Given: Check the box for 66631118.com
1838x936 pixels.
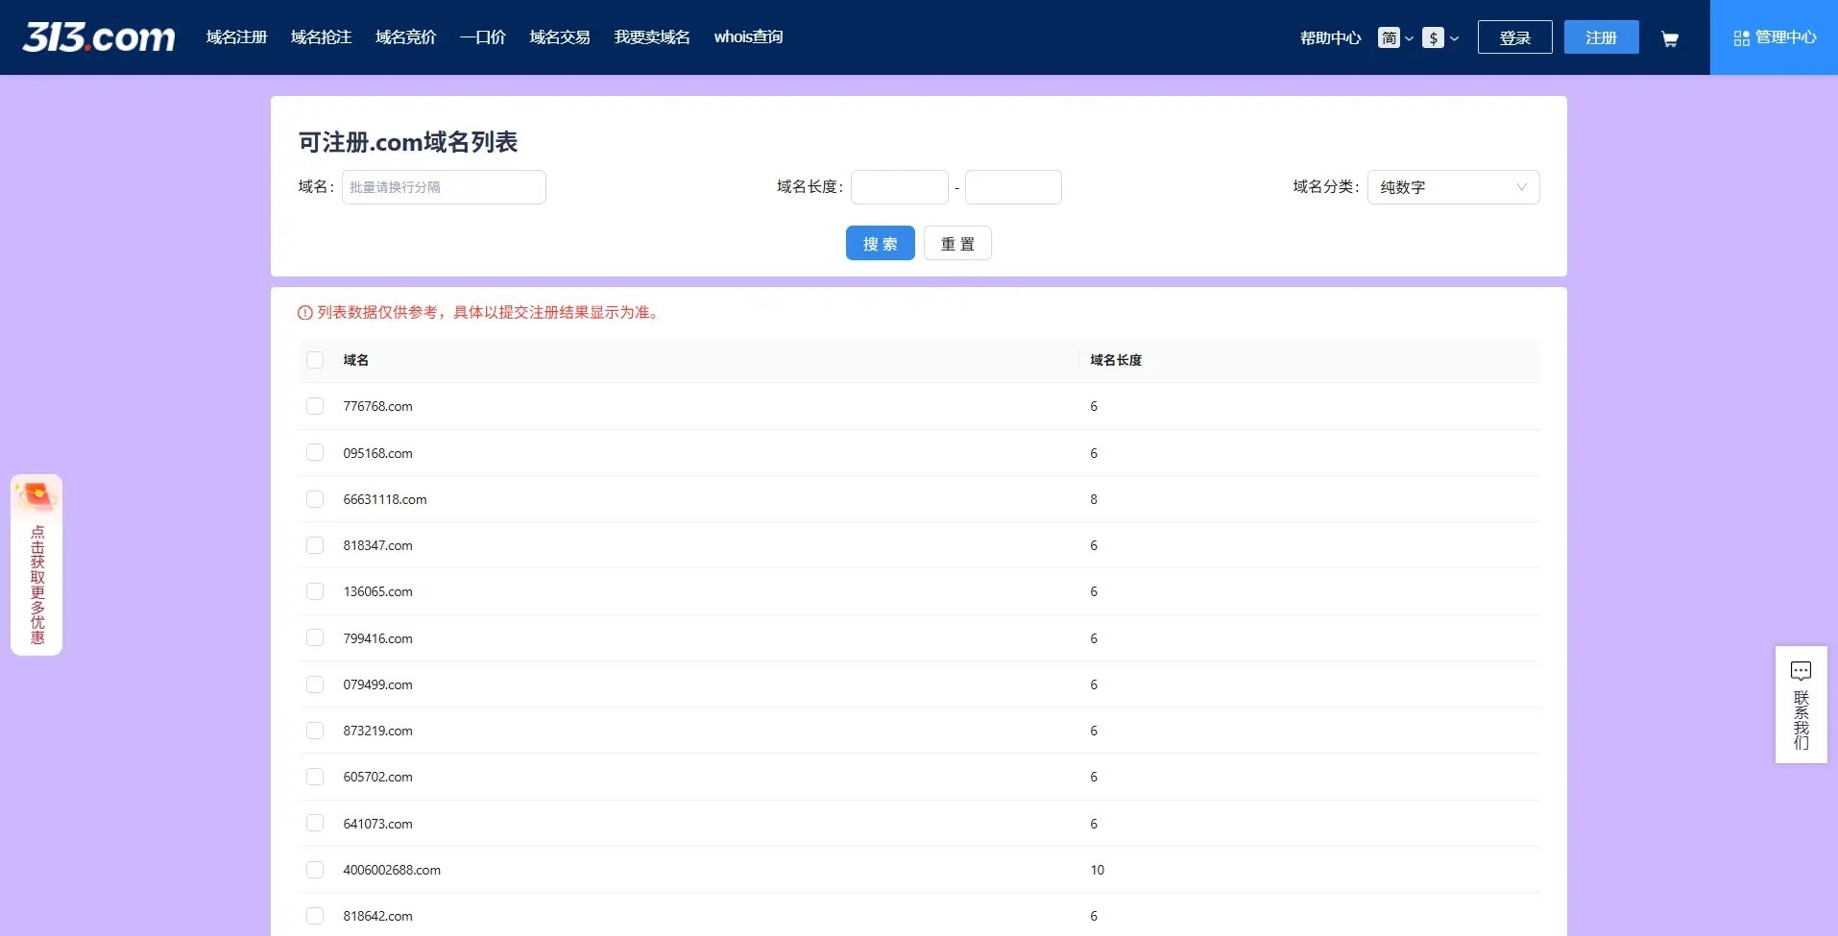Looking at the screenshot, I should pyautogui.click(x=315, y=499).
